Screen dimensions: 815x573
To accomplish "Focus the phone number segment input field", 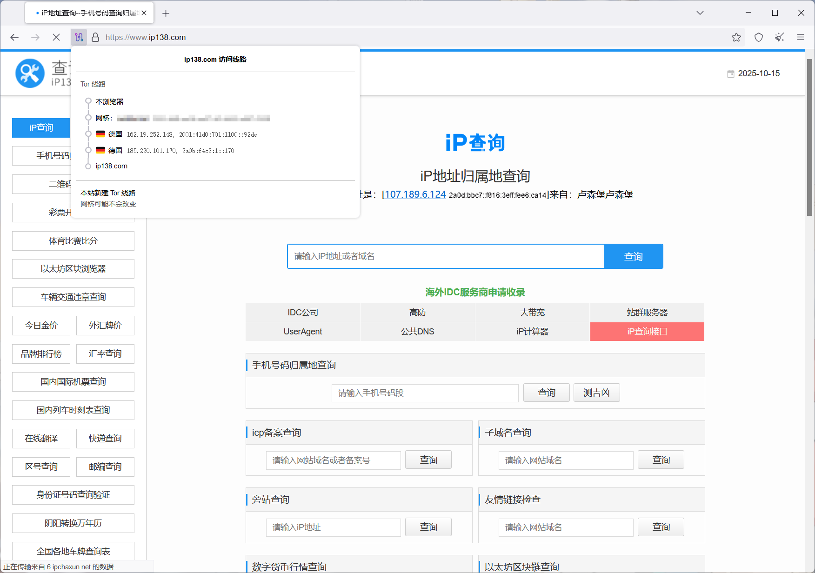I will (425, 393).
